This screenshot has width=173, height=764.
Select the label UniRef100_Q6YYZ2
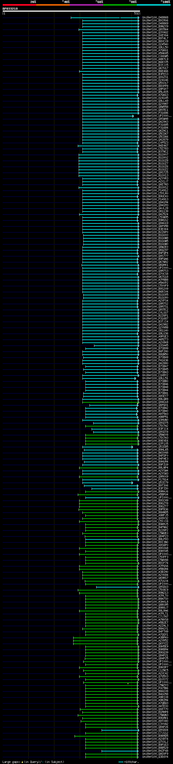coord(155,644)
